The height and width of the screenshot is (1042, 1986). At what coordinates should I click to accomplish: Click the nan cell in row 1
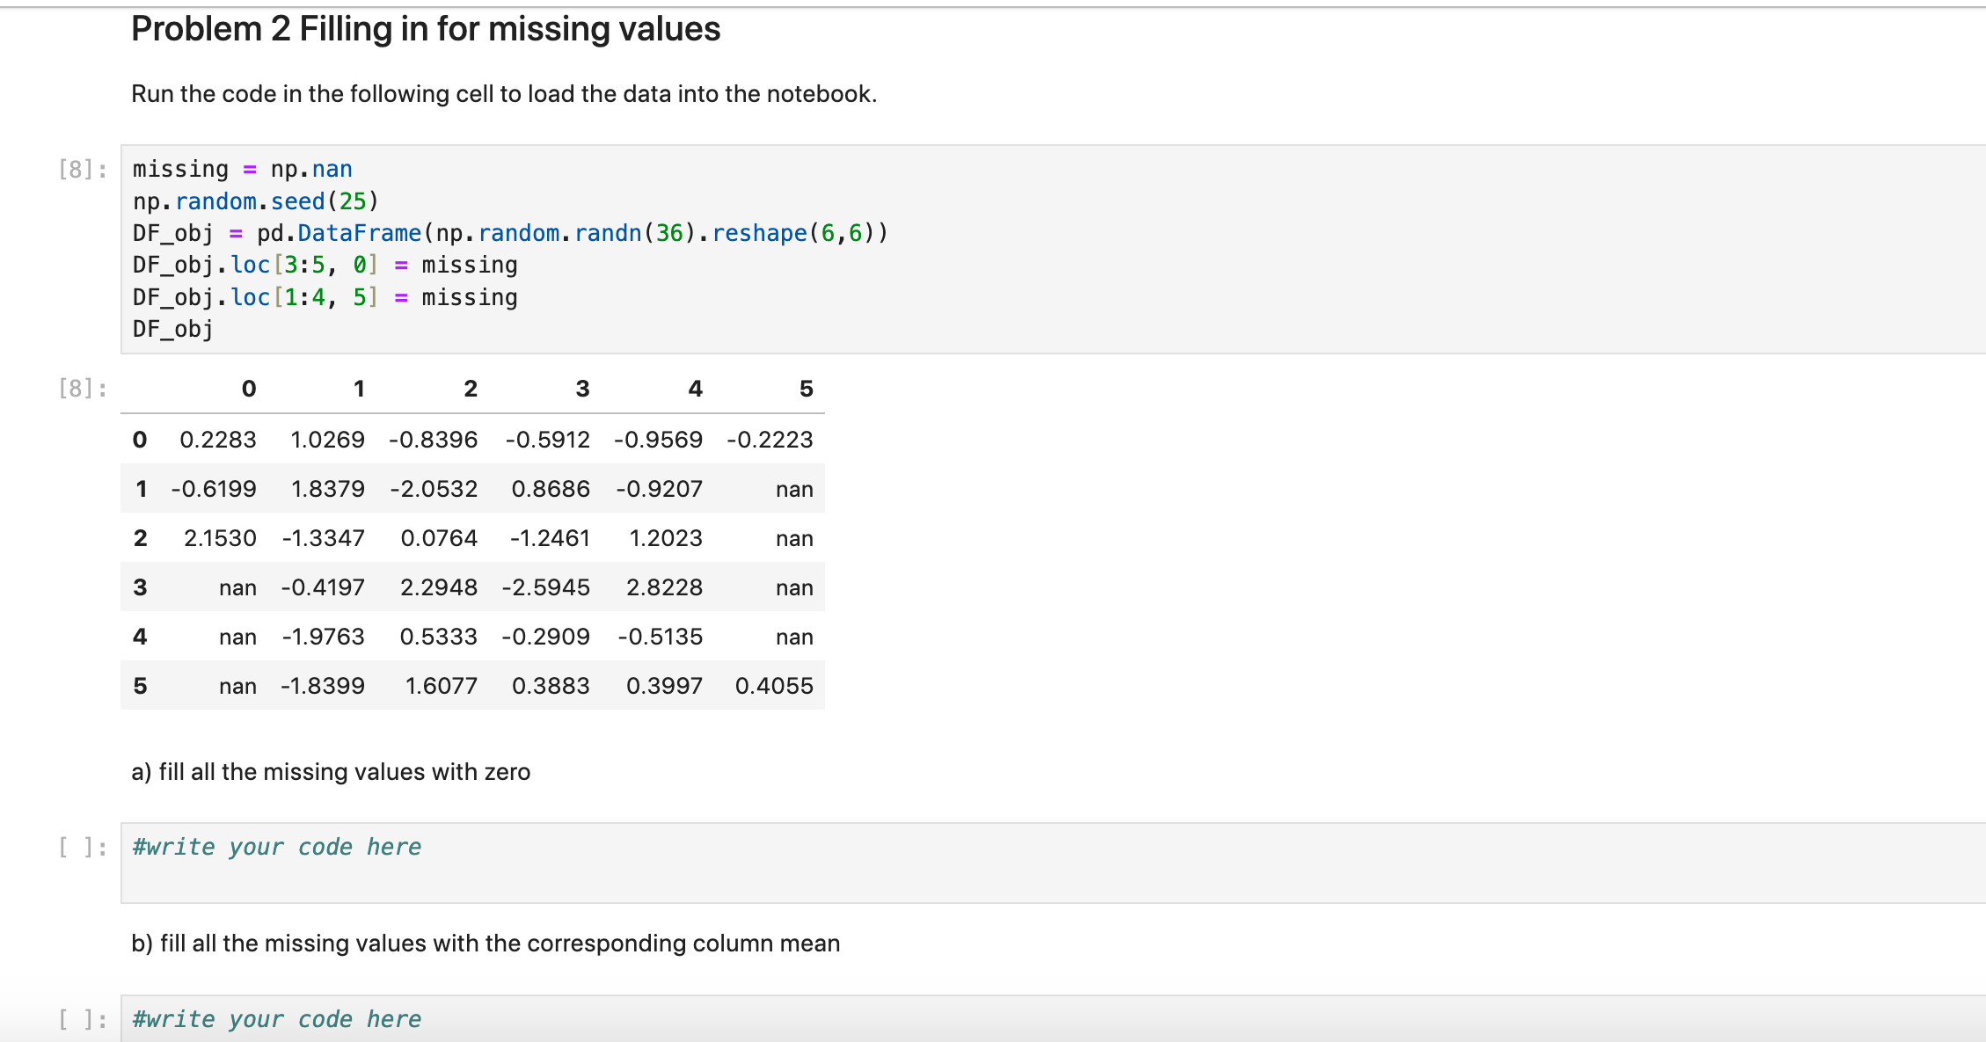click(x=793, y=490)
